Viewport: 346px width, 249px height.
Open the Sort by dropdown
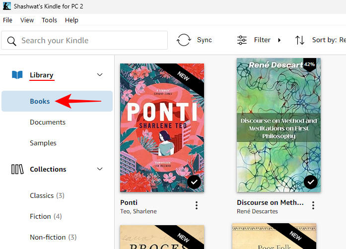click(329, 40)
